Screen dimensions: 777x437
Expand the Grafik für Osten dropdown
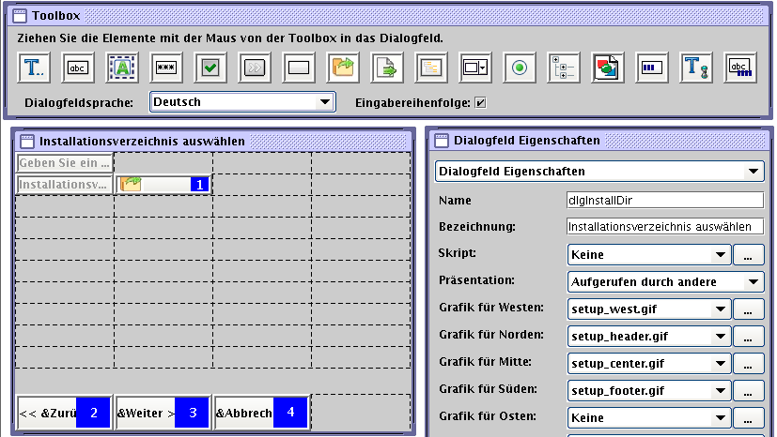(x=649, y=417)
